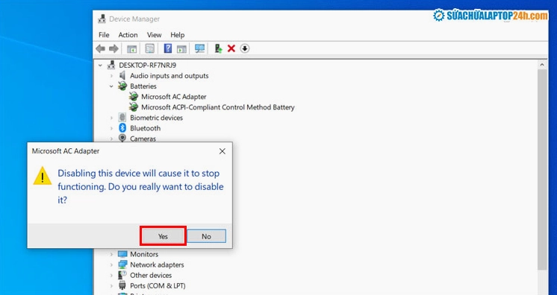Select Microsoft AC Adapter device
Image resolution: width=557 pixels, height=295 pixels.
(174, 96)
